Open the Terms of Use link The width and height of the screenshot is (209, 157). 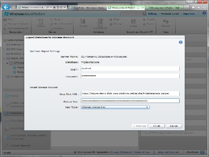tap(142, 152)
